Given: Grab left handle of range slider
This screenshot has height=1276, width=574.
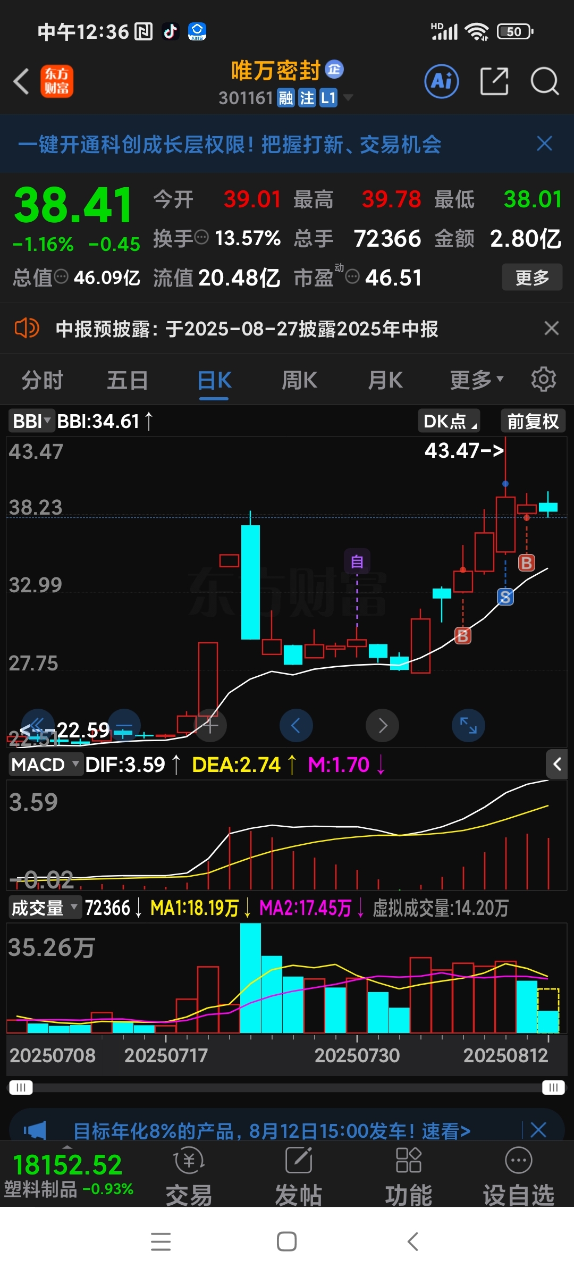Looking at the screenshot, I should (x=21, y=1087).
